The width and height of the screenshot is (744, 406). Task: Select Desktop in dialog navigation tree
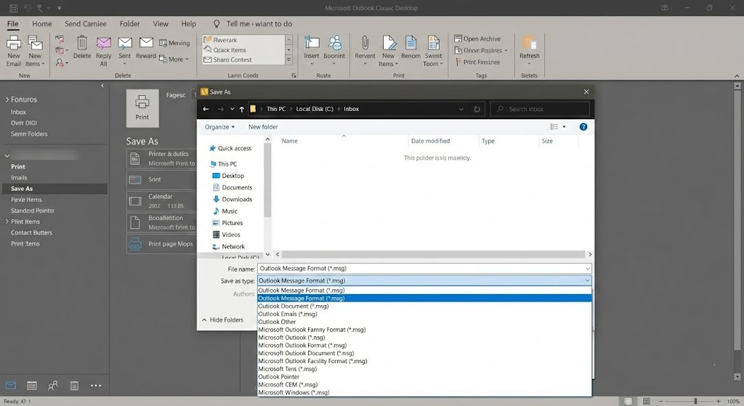228,176
